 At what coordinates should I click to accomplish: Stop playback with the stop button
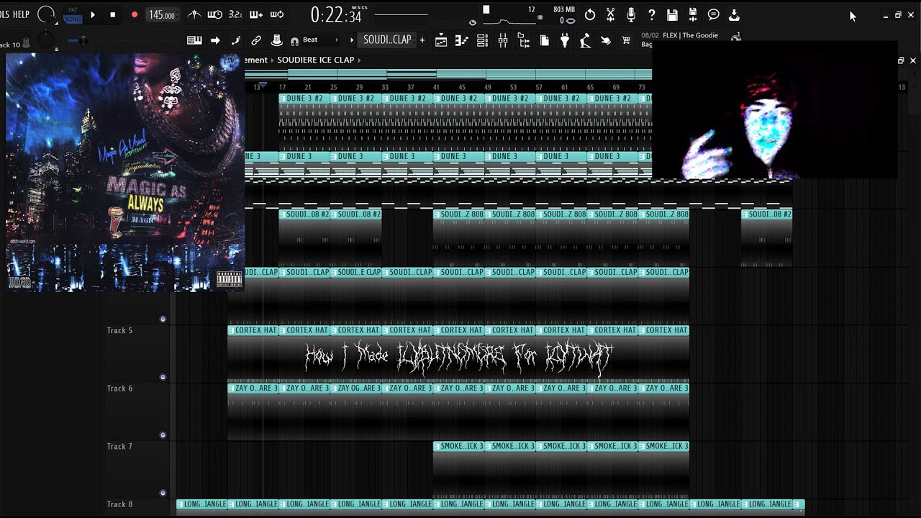pos(112,14)
